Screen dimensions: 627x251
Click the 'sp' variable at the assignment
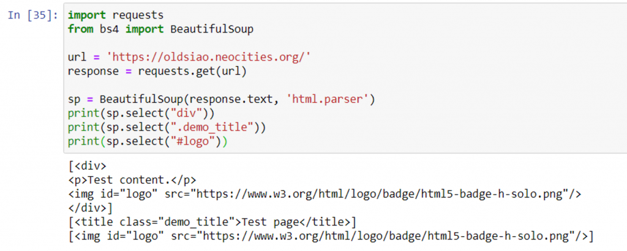coord(73,99)
